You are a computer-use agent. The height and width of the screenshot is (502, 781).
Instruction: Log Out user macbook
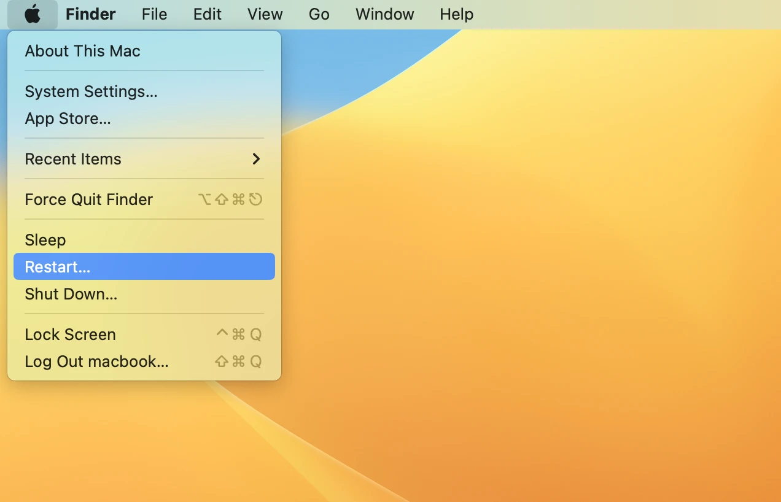pos(96,361)
